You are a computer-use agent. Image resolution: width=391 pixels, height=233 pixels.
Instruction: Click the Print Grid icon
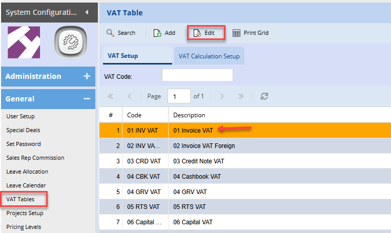click(236, 33)
